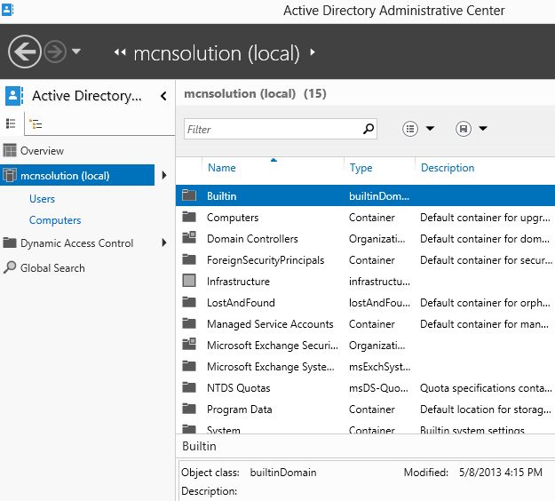Open Global Search
Image resolution: width=555 pixels, height=501 pixels.
click(x=52, y=267)
